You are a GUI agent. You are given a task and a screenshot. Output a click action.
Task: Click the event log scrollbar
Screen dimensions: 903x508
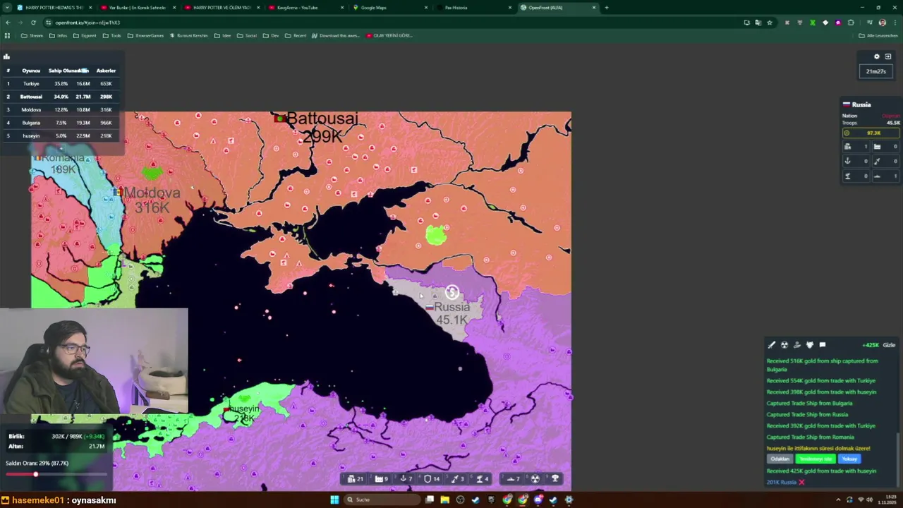coord(898,459)
